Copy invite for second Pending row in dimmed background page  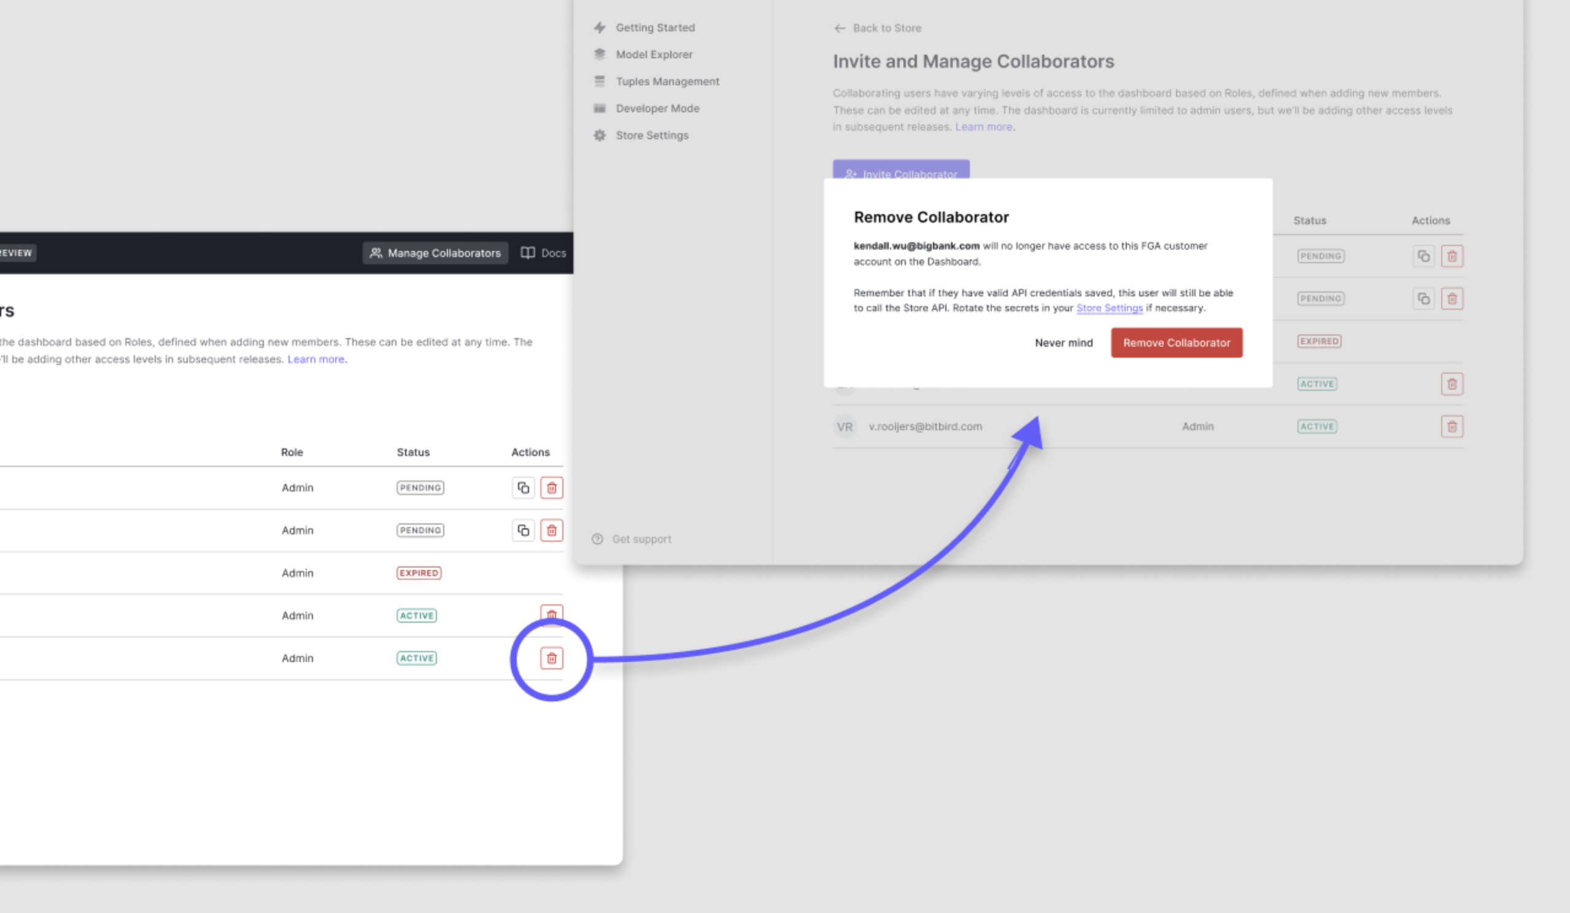tap(1423, 299)
